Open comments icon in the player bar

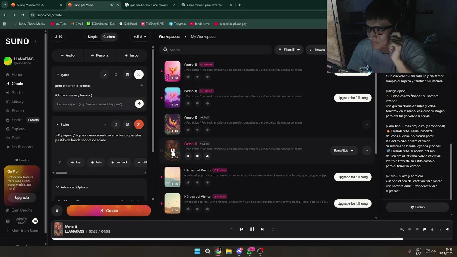pyautogui.click(x=425, y=229)
